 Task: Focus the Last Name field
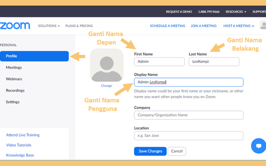tap(214, 61)
